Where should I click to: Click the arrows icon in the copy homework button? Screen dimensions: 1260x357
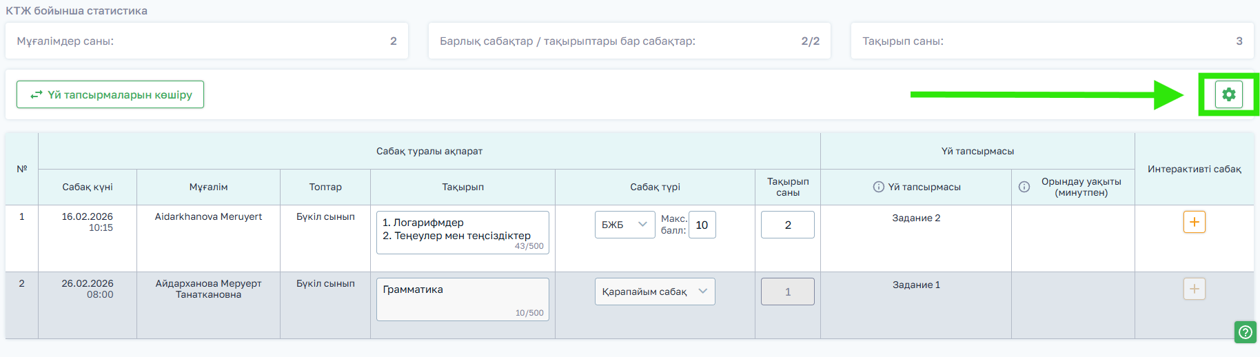(x=37, y=95)
